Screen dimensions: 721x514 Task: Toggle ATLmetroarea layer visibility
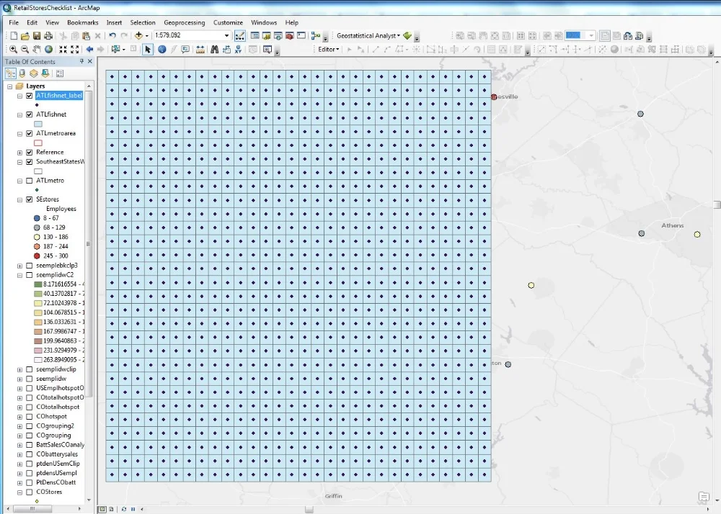point(30,134)
